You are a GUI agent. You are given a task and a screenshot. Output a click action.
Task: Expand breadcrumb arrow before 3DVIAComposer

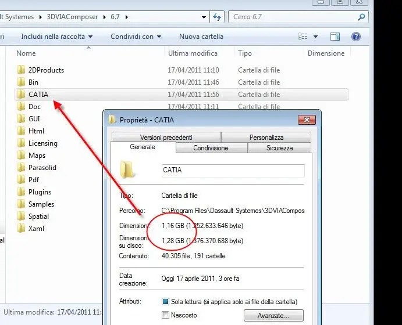click(x=41, y=17)
